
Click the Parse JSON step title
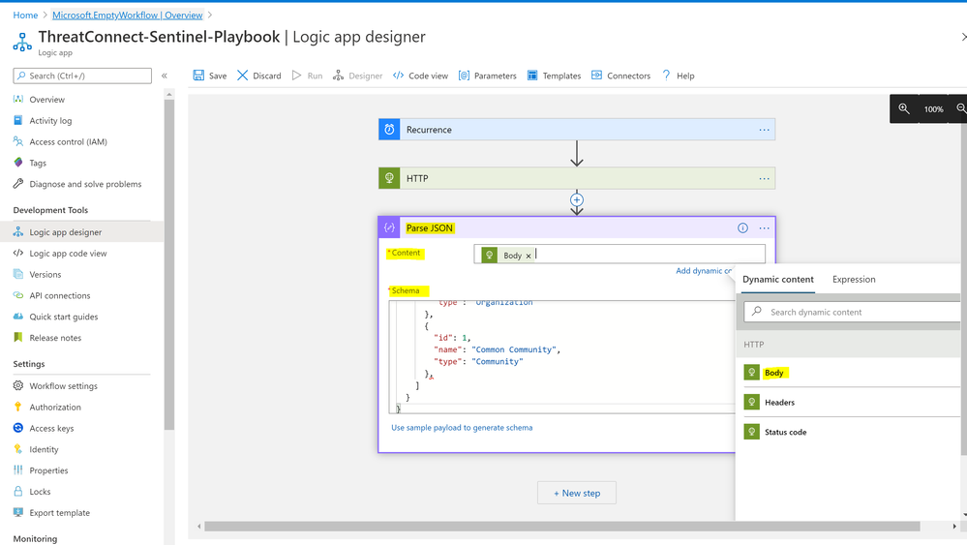pos(429,228)
